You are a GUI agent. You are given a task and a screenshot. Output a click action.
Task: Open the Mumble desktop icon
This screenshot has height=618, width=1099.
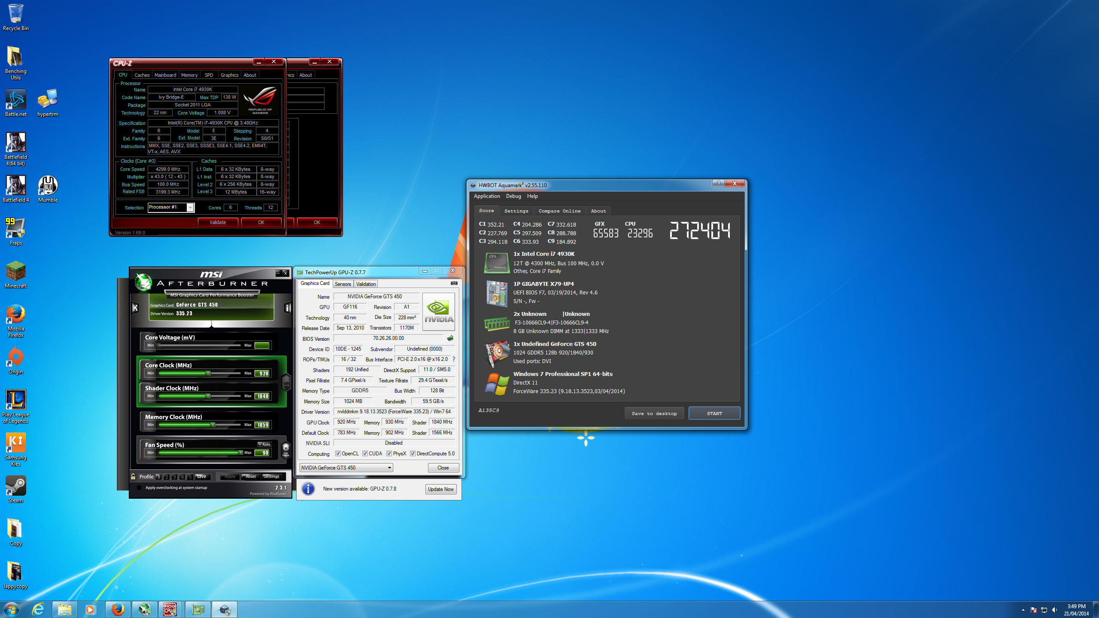[x=48, y=189]
